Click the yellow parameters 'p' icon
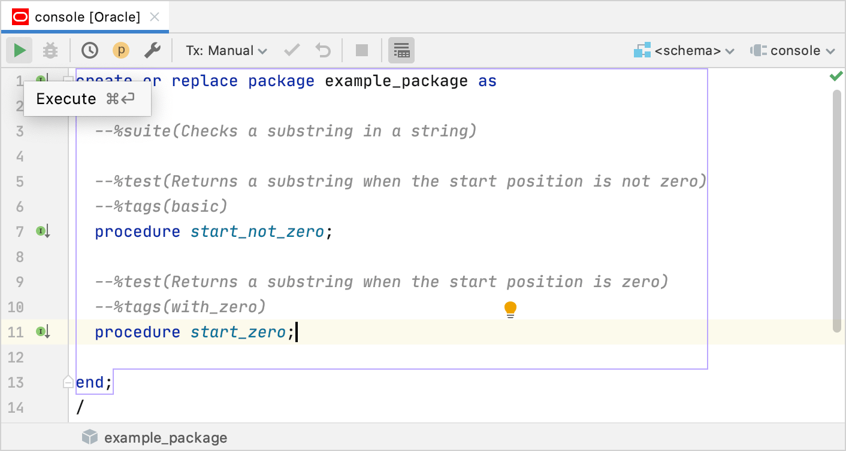 120,50
